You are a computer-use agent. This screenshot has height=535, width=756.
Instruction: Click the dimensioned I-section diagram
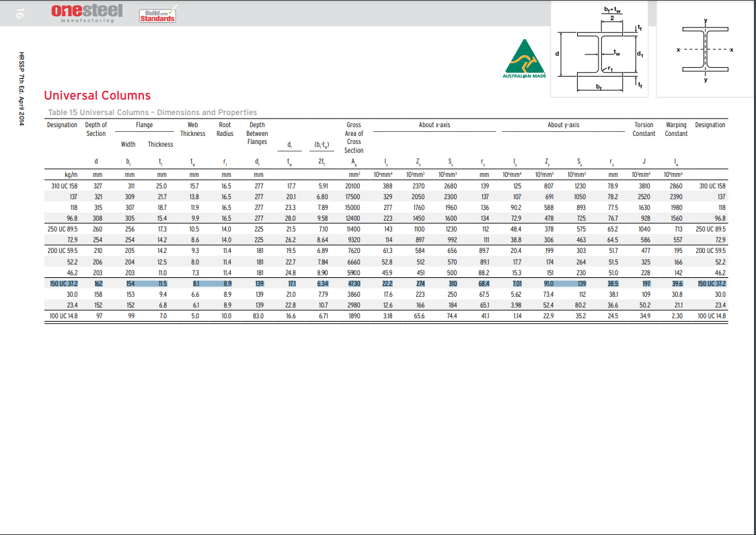[601, 48]
